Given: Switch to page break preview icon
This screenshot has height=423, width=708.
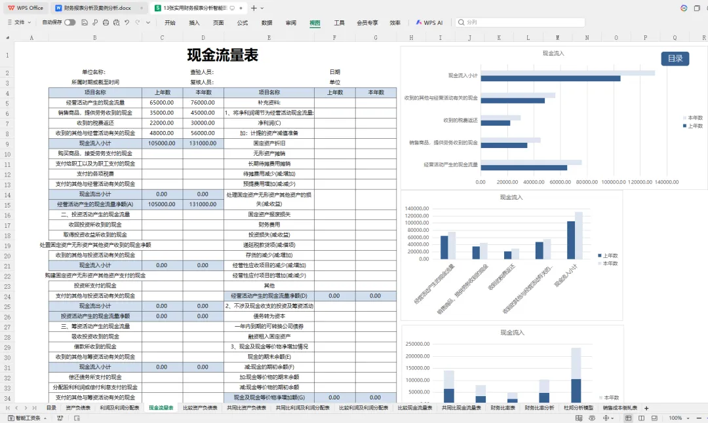Looking at the screenshot, I should pos(654,418).
